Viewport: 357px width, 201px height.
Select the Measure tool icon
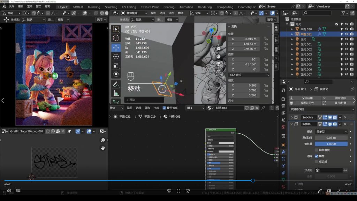[x=116, y=93]
